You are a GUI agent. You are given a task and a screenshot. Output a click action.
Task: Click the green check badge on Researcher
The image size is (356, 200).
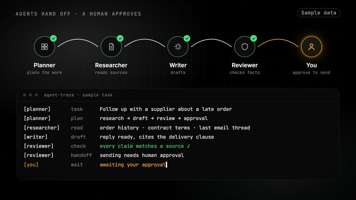120,38
